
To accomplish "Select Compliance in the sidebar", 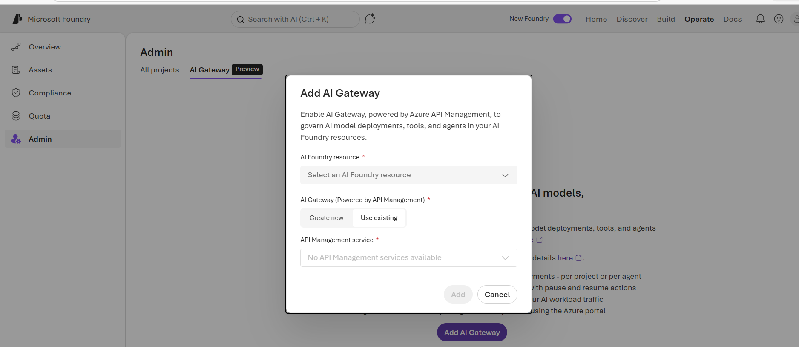I will [63, 93].
